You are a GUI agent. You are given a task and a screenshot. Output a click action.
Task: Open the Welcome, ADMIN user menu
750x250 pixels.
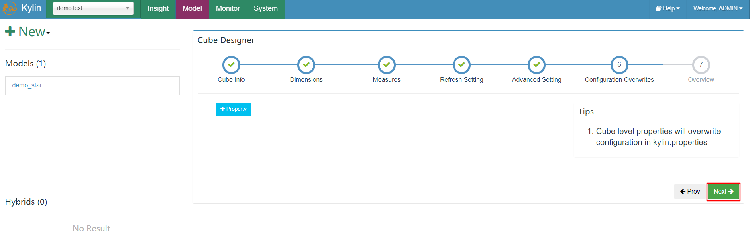[718, 8]
